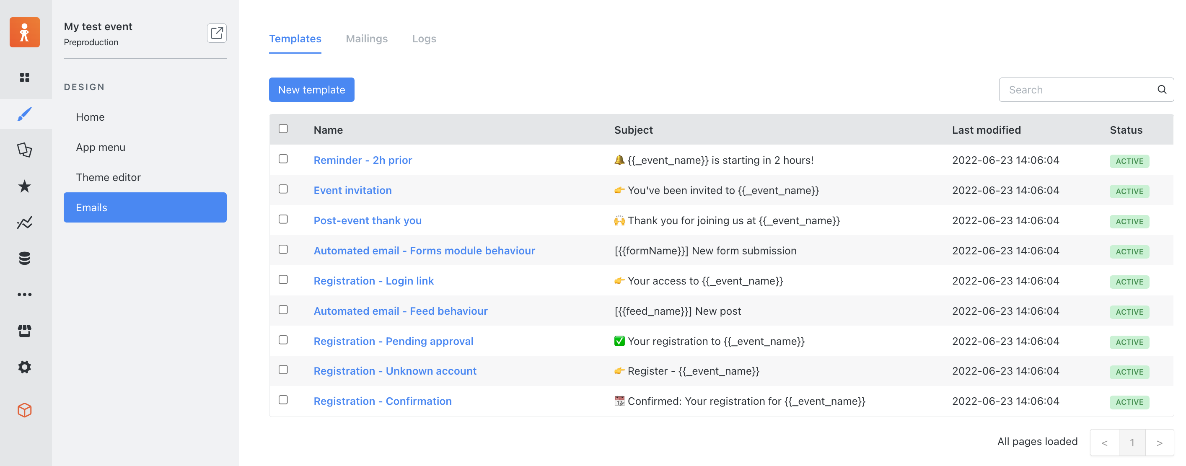Click the storefront marketplace icon
Screen dimensions: 1186x466
pyautogui.click(x=24, y=331)
